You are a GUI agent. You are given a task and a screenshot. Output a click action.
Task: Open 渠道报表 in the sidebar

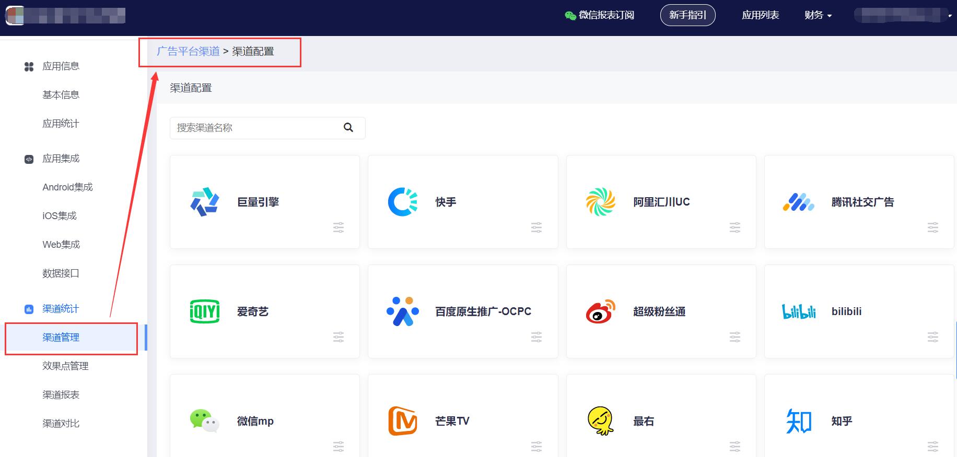pos(61,395)
